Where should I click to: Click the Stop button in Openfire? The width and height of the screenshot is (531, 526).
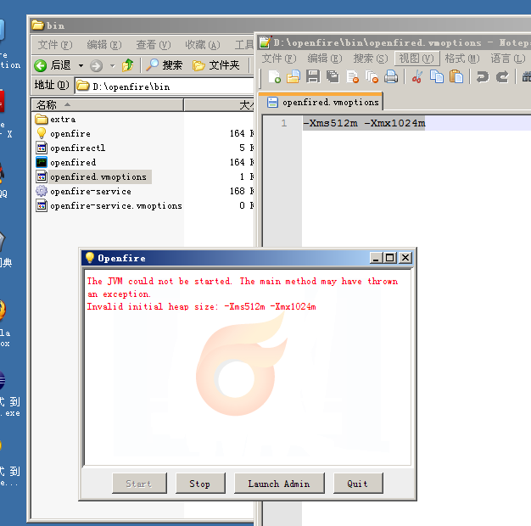[200, 484]
